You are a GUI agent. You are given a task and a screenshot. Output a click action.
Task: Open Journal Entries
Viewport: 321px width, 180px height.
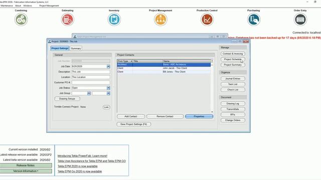pyautogui.click(x=233, y=78)
